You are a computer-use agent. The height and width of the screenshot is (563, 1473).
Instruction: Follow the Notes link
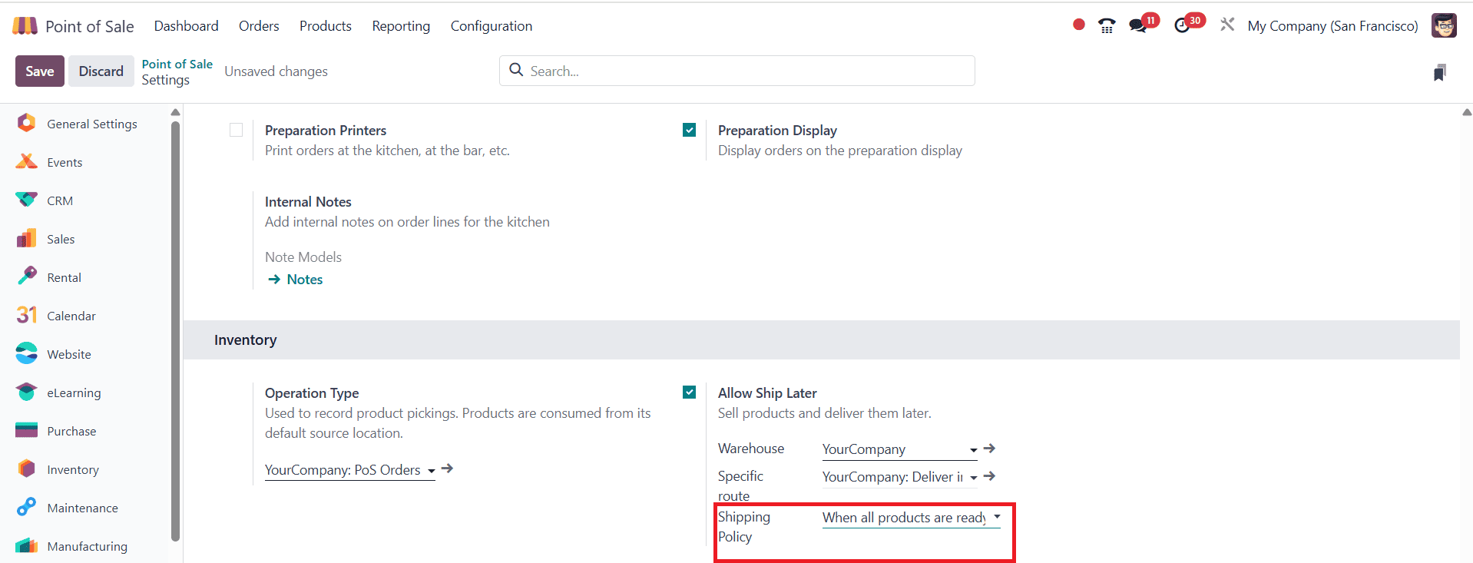point(304,280)
